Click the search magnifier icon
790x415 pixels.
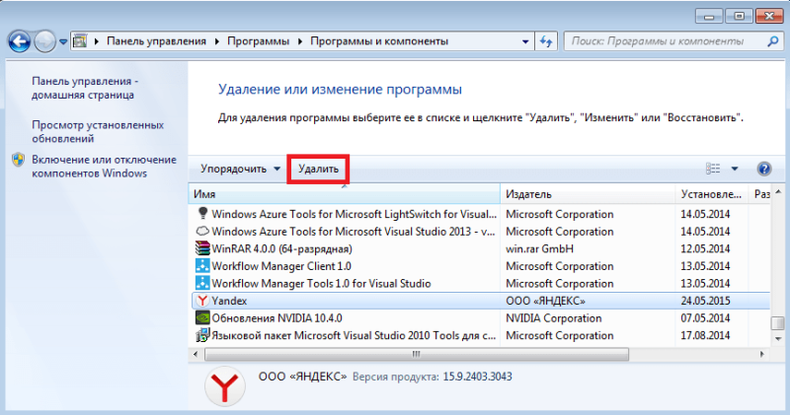click(773, 41)
